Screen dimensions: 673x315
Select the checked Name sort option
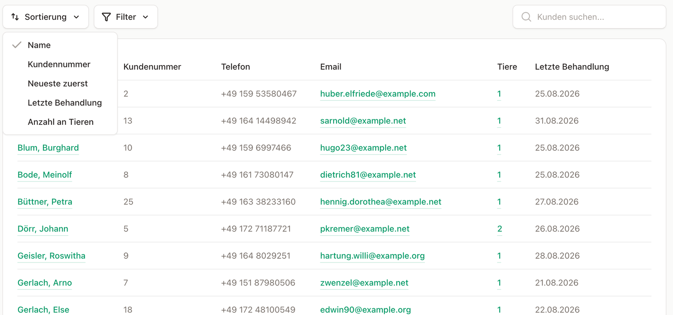click(60, 45)
